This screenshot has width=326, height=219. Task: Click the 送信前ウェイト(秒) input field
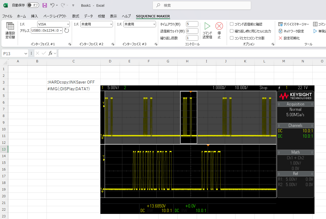pyautogui.click(x=192, y=31)
